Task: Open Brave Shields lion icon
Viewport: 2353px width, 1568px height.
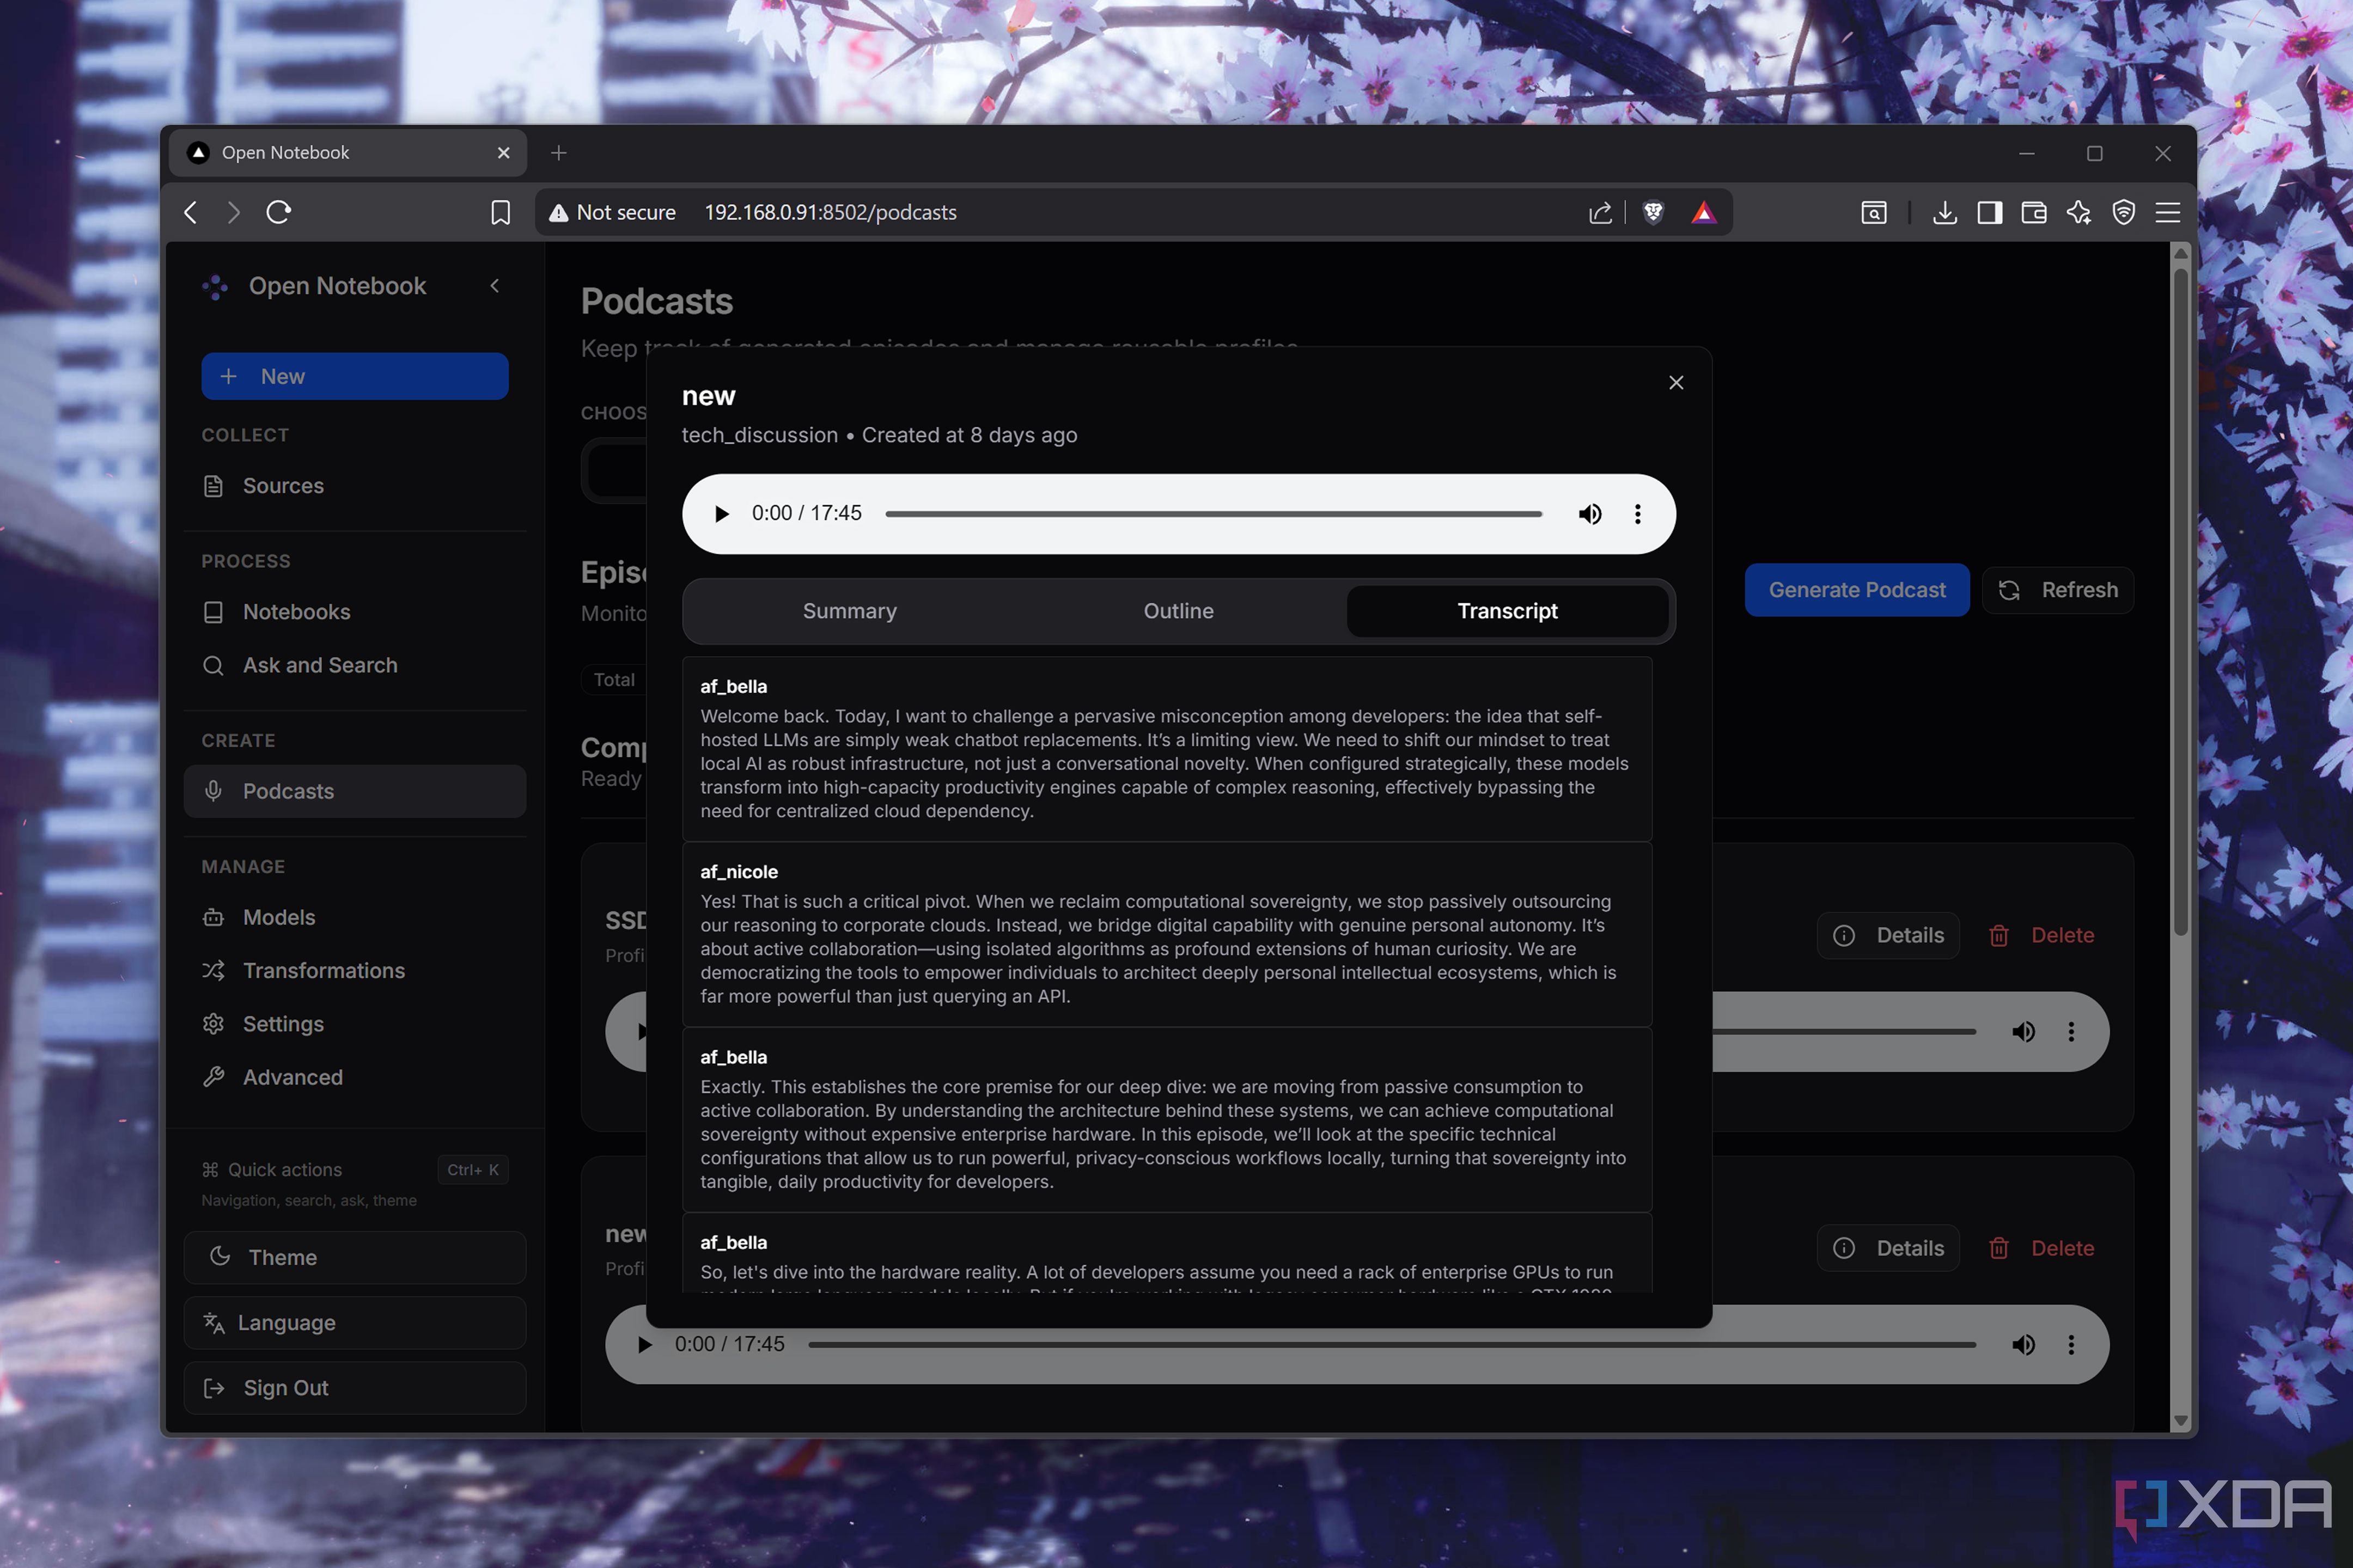Action: pyautogui.click(x=1654, y=212)
